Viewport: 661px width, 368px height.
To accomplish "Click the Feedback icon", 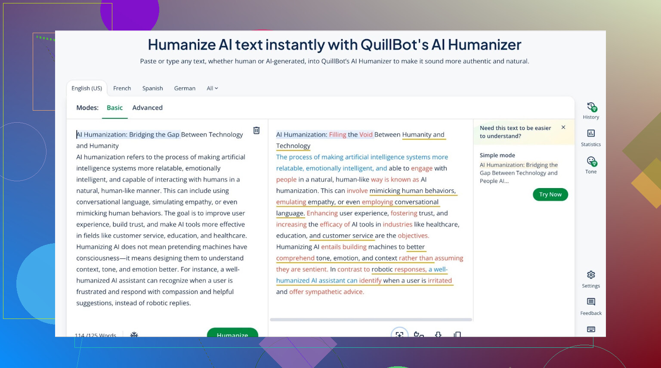I will [591, 306].
